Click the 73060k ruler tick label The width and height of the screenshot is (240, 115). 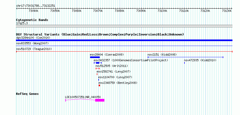click(x=77, y=11)
